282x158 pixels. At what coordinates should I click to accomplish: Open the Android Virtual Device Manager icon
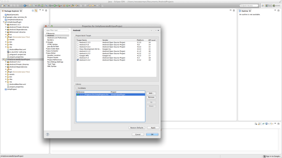[x=42, y=6]
